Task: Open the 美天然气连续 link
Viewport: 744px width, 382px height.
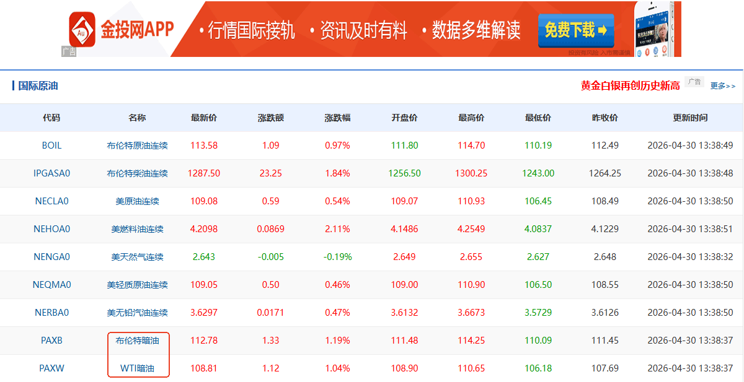Action: (137, 257)
